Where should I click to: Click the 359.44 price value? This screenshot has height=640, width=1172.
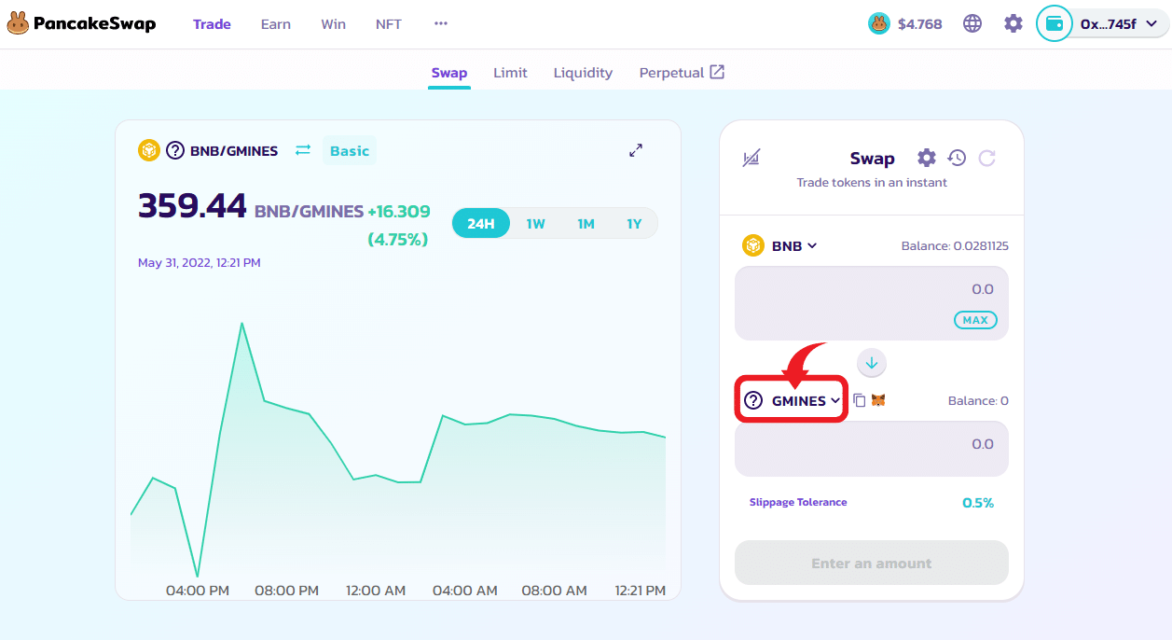(192, 205)
